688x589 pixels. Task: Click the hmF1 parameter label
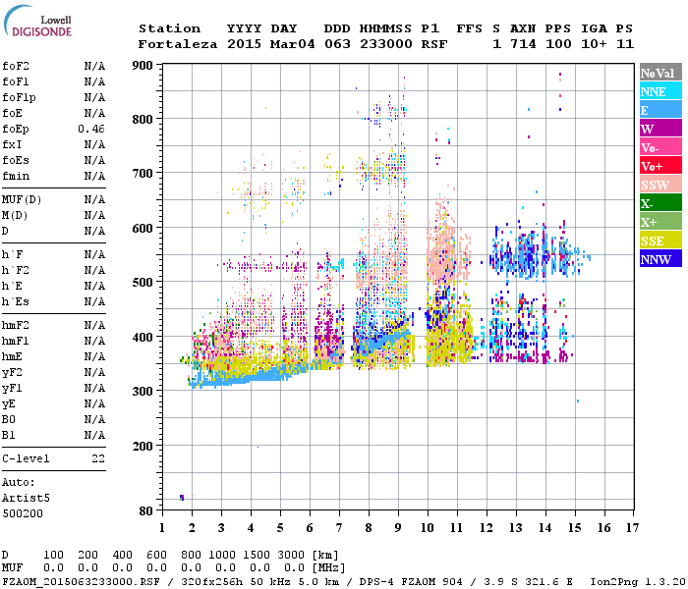(x=16, y=341)
